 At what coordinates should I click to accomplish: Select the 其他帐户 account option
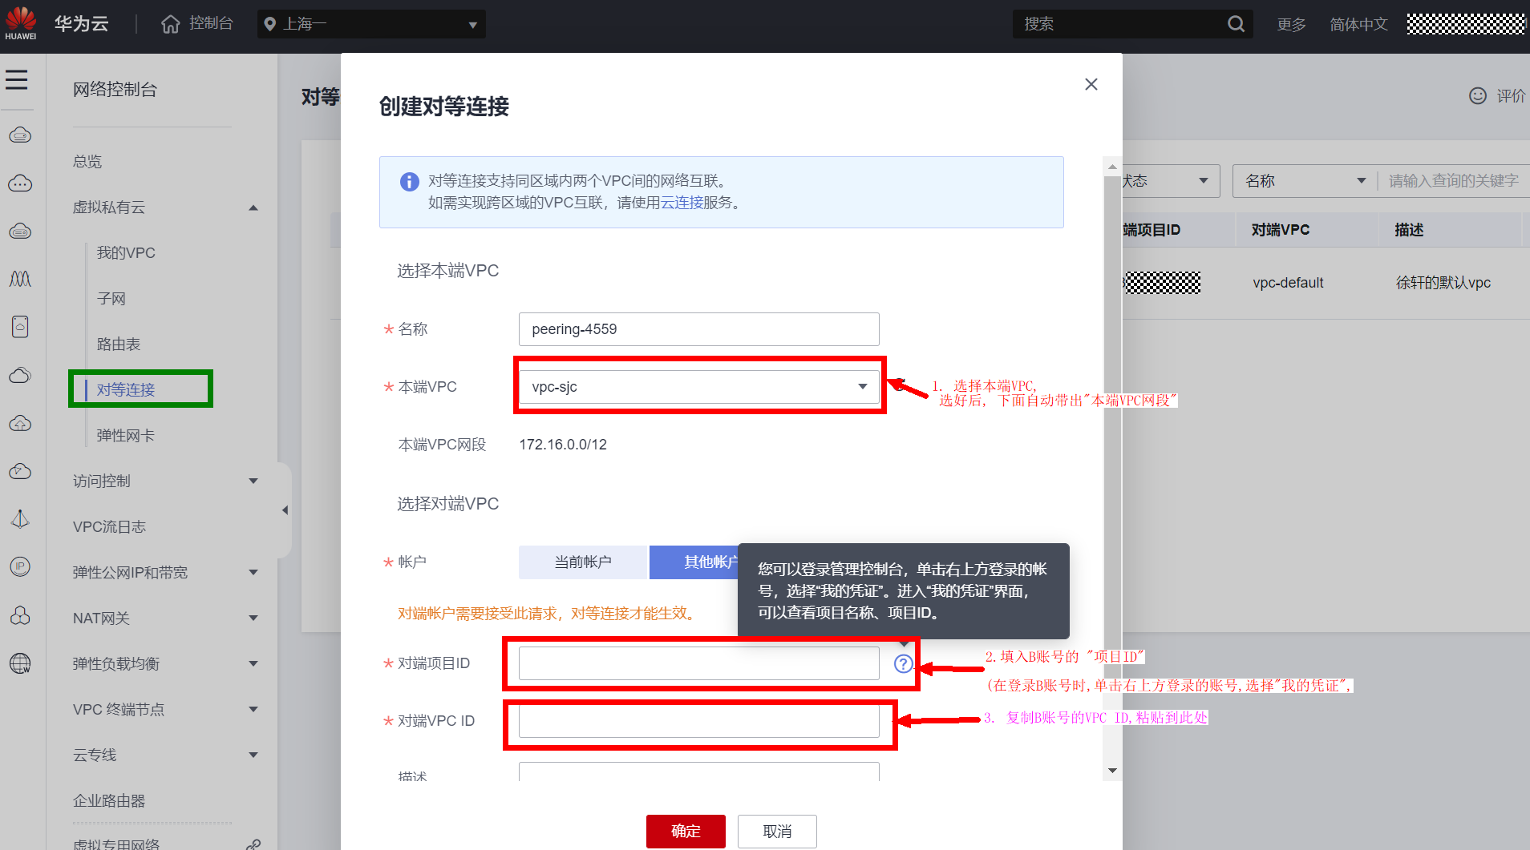[x=694, y=562]
